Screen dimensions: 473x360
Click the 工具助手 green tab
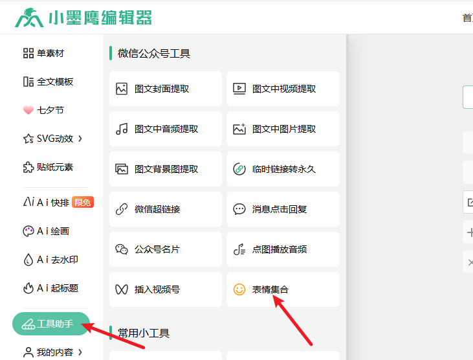[x=50, y=324]
